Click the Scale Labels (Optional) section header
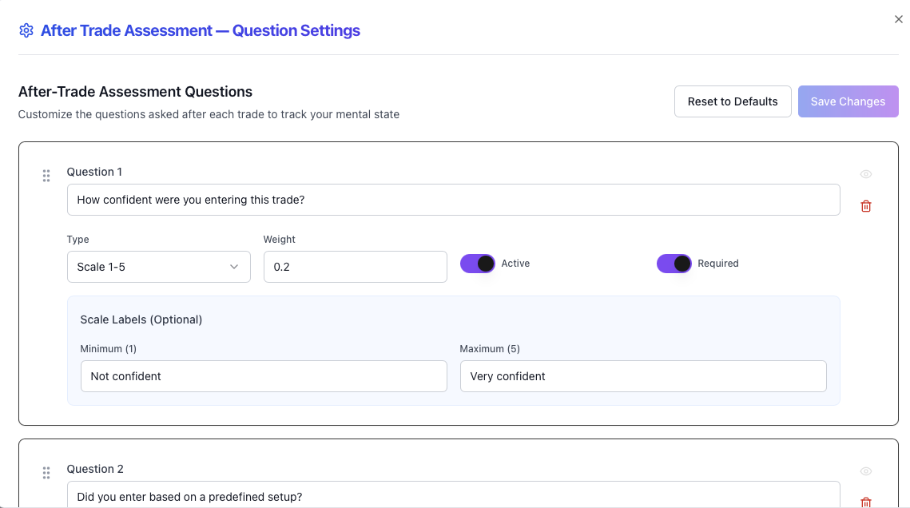This screenshot has width=910, height=508. pyautogui.click(x=141, y=319)
